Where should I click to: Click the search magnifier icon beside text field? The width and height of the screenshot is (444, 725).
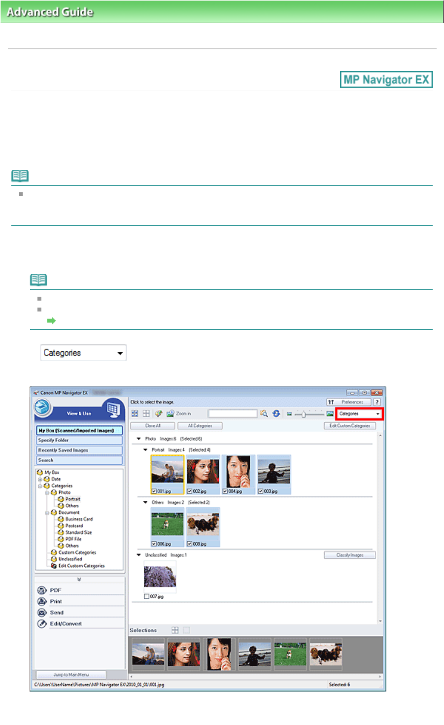tap(264, 414)
